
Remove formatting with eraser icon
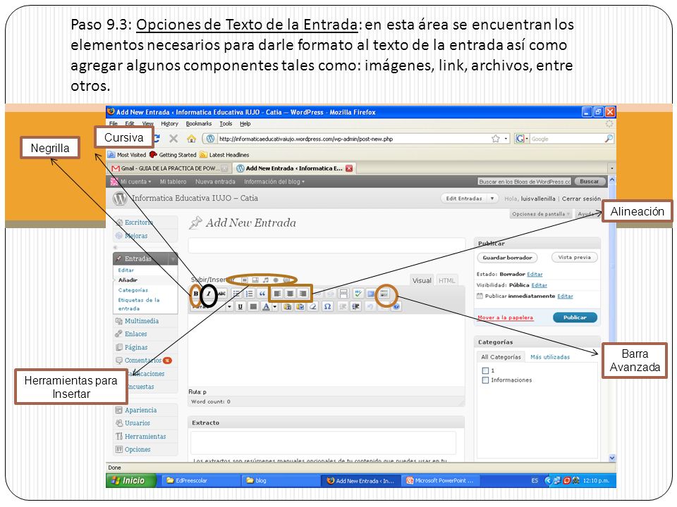click(x=313, y=306)
